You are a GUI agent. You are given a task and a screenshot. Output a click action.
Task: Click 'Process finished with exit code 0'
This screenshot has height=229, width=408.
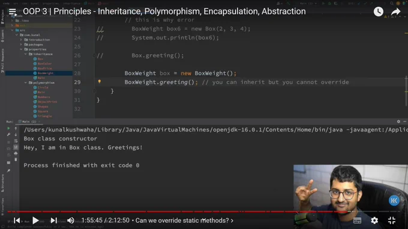tap(82, 165)
